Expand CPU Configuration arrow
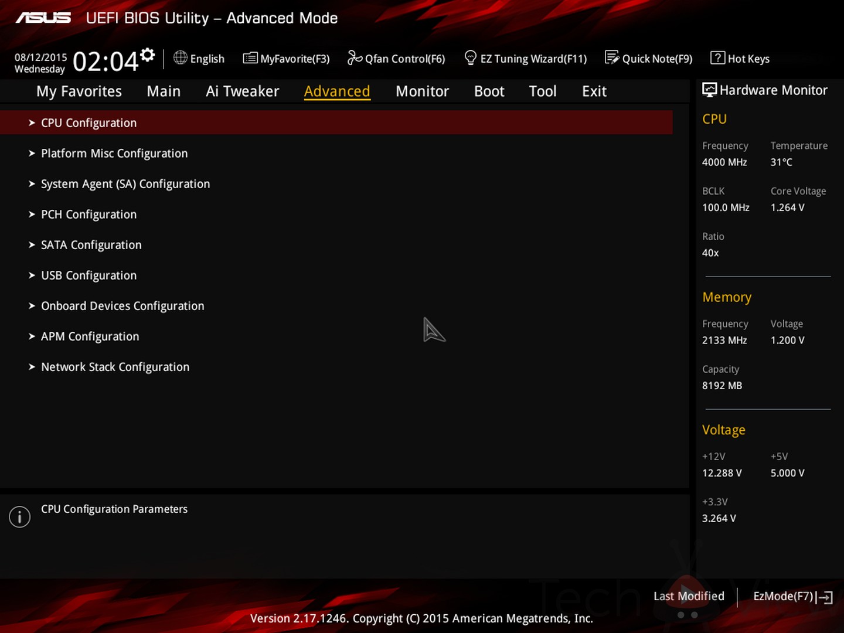 tap(32, 122)
